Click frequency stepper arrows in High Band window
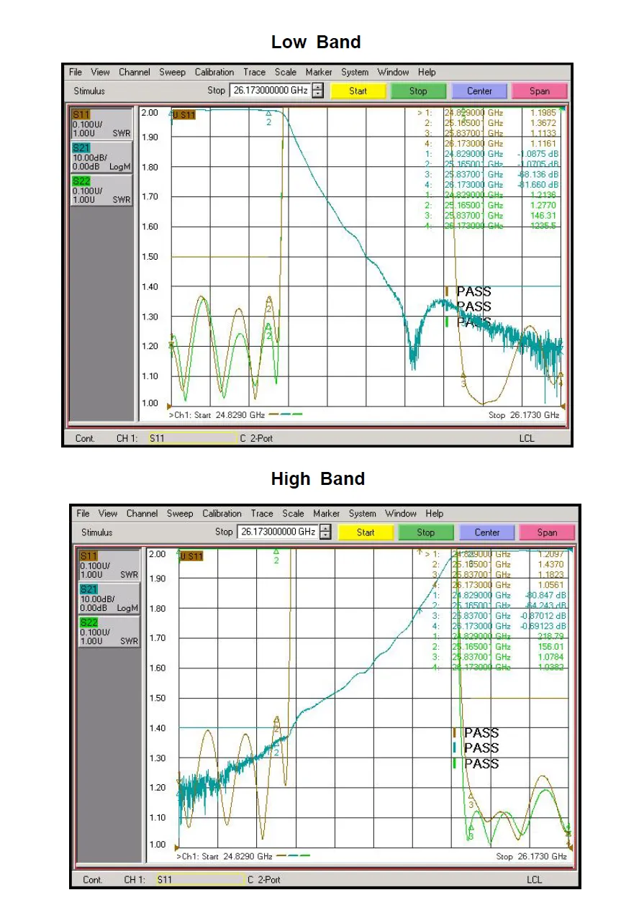Viewport: 621px width, 913px height. point(326,532)
